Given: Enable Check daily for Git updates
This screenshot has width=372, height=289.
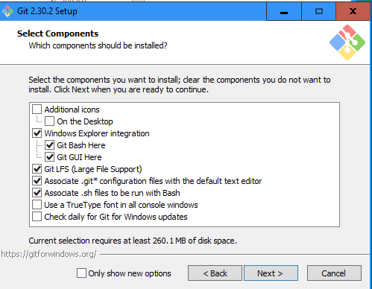Looking at the screenshot, I should [x=37, y=217].
